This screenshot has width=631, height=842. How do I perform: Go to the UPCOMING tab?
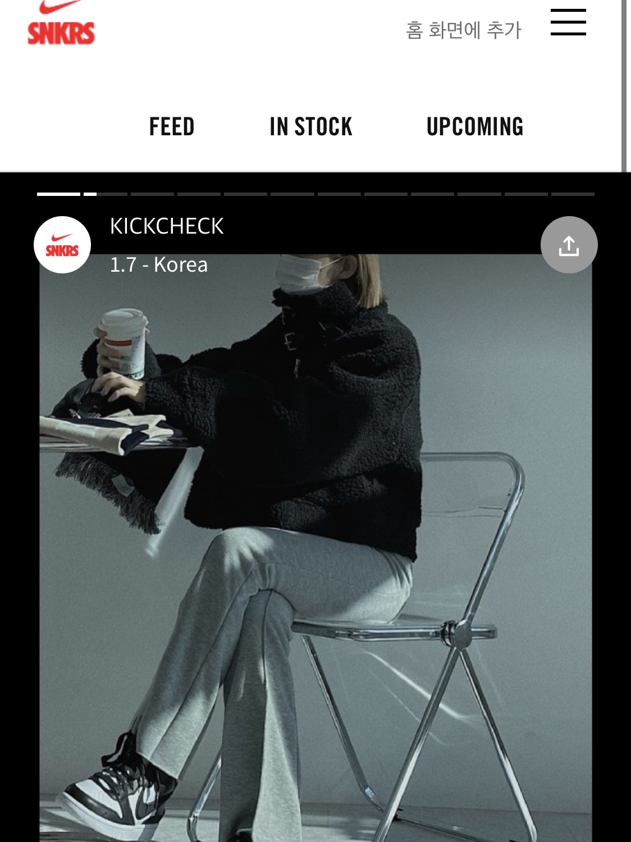tap(475, 127)
